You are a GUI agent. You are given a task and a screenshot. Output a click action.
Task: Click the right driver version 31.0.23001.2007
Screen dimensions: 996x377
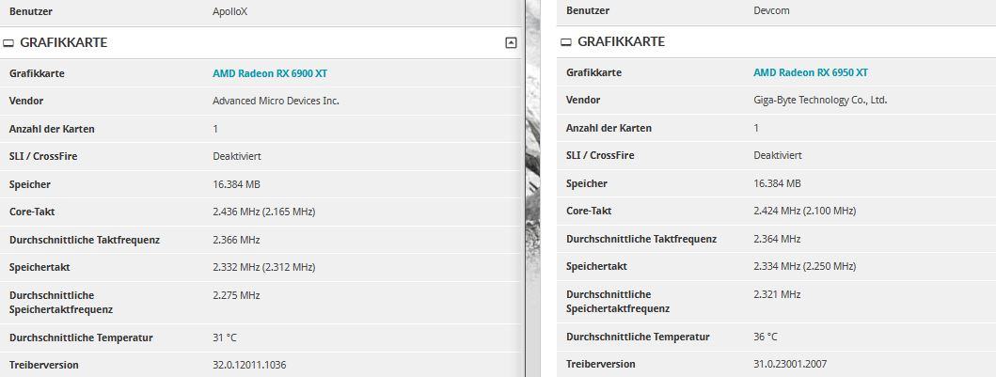coord(790,364)
